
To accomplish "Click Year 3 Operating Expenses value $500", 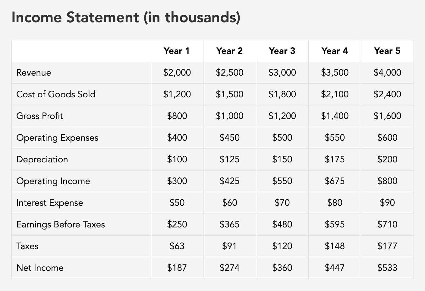I will tap(282, 138).
